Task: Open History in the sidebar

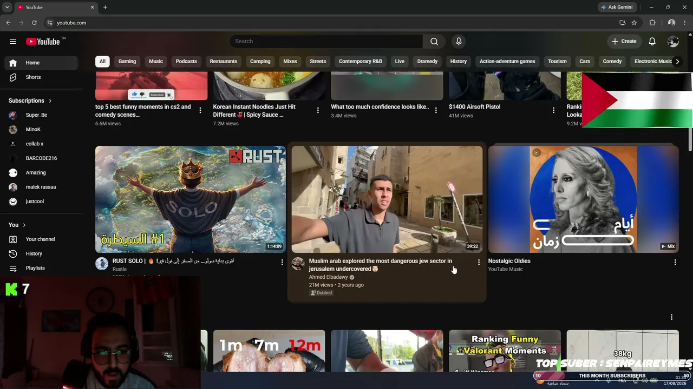Action: pos(42,254)
